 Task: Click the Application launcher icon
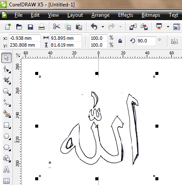(x=159, y=27)
